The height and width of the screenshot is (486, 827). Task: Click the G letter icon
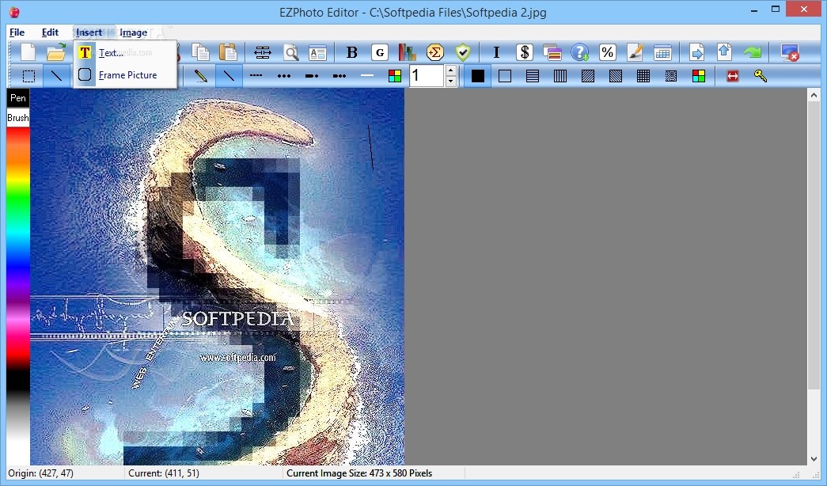[x=380, y=52]
